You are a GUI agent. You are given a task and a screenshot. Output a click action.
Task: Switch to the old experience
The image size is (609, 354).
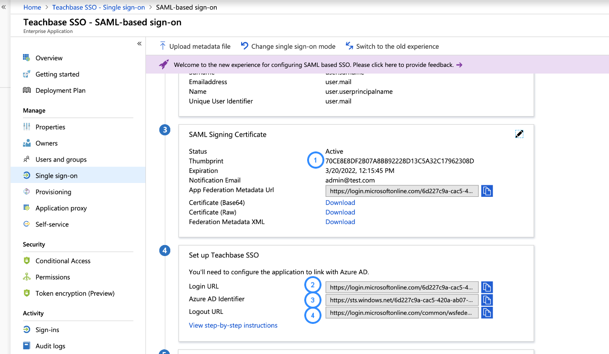pos(392,46)
